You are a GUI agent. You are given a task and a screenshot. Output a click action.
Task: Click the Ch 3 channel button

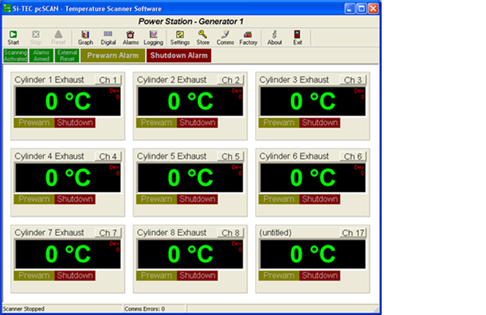coord(352,80)
